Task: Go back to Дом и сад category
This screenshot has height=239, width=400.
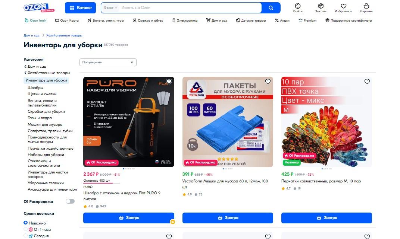Action: point(35,66)
